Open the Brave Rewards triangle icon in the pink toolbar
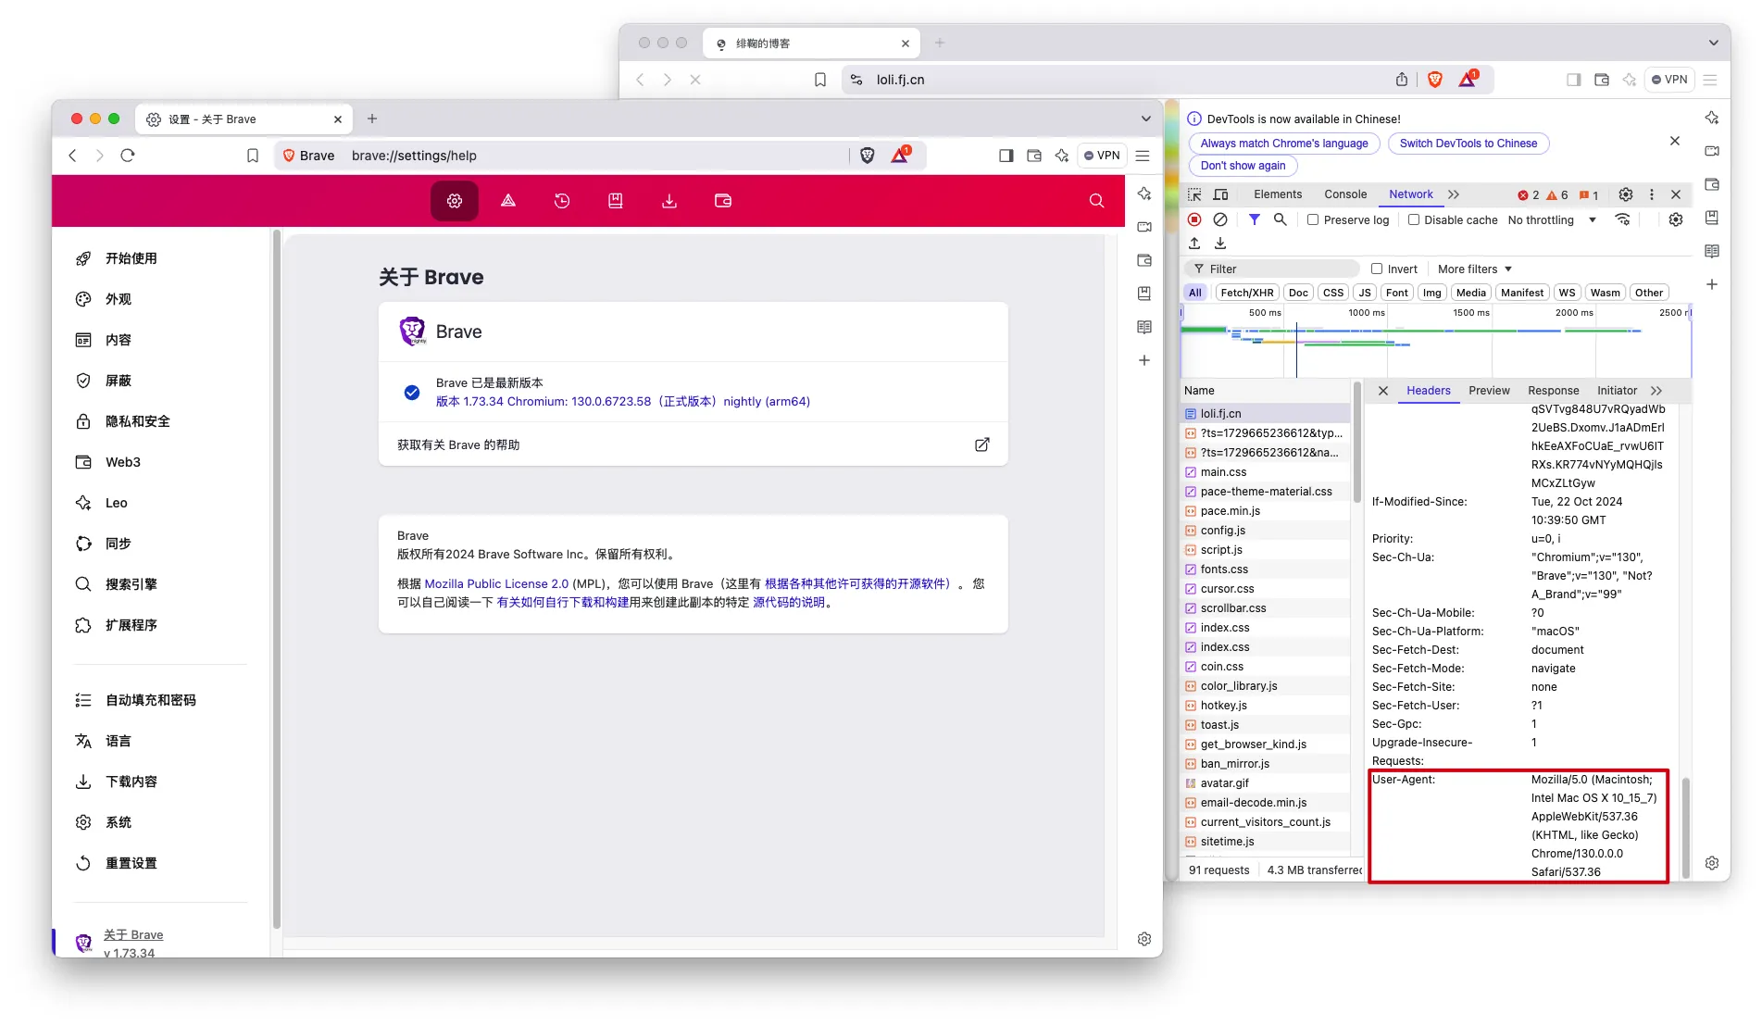The width and height of the screenshot is (1762, 1026). coord(508,201)
